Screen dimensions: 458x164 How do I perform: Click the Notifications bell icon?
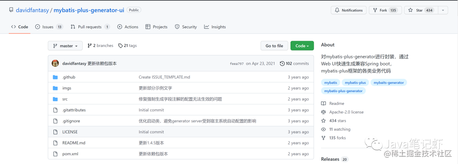click(337, 10)
